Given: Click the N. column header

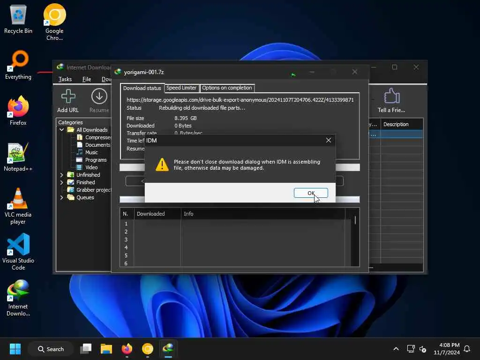Looking at the screenshot, I should [x=127, y=214].
